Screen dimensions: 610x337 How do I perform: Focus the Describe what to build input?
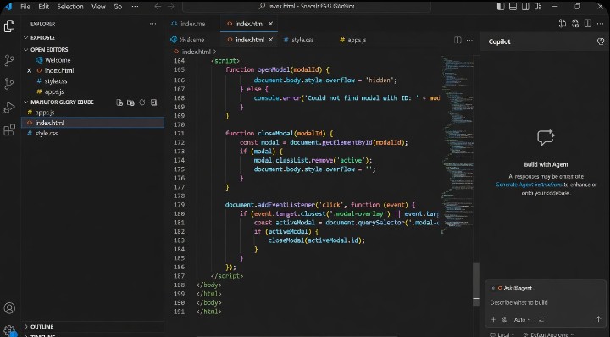546,302
